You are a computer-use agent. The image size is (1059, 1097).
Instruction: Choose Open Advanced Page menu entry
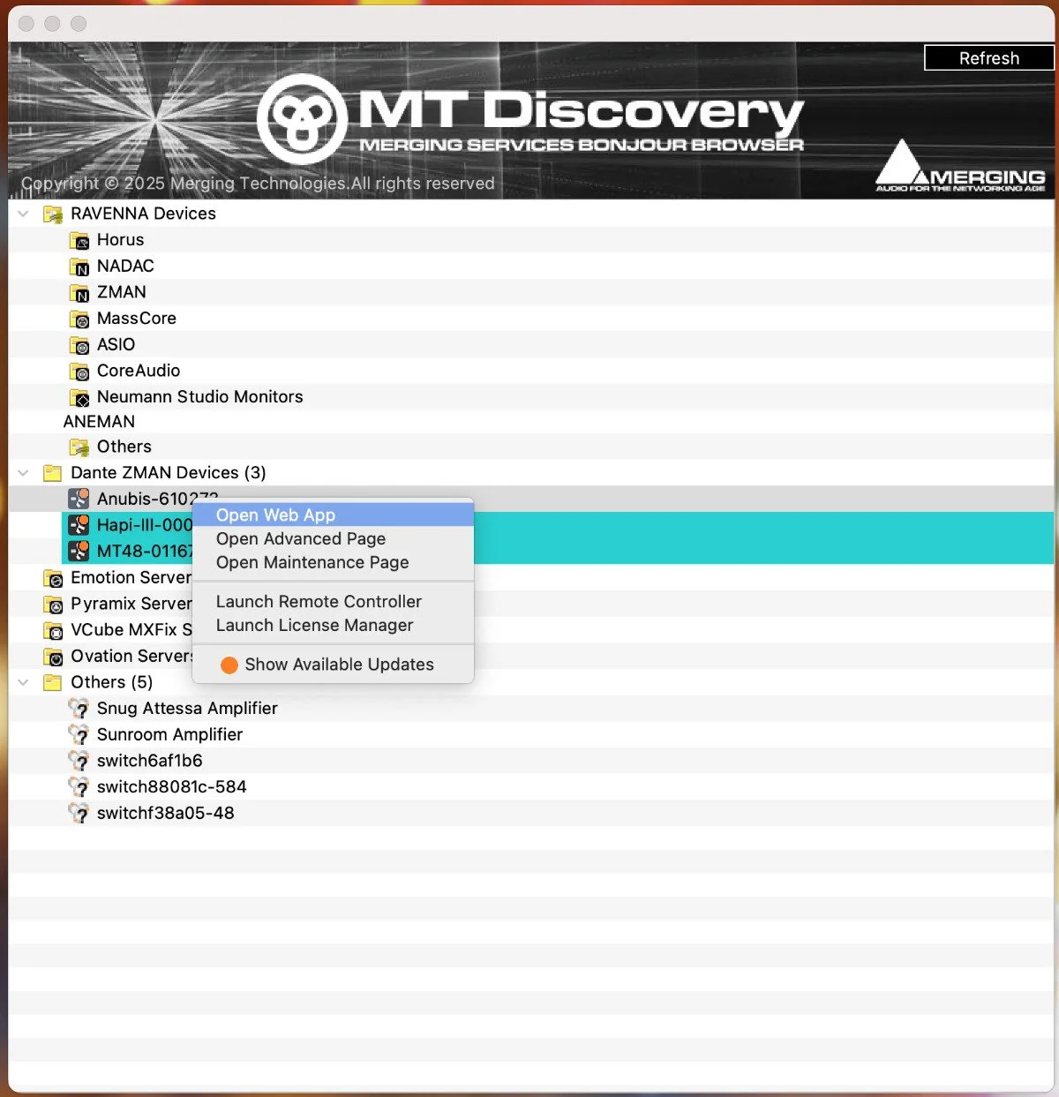pyautogui.click(x=333, y=538)
